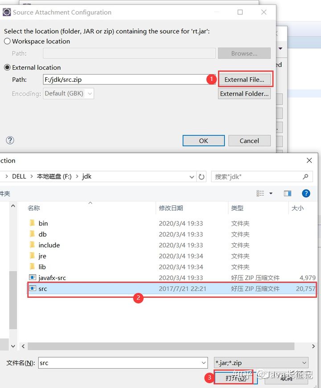The height and width of the screenshot is (388, 321).
Task: Click the External File... button
Action: 244,79
